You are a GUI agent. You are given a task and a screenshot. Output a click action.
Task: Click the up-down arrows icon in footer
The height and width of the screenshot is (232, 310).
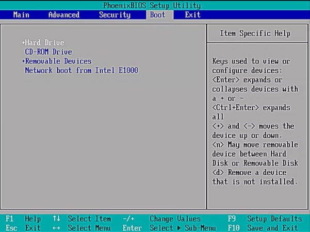[56, 219]
